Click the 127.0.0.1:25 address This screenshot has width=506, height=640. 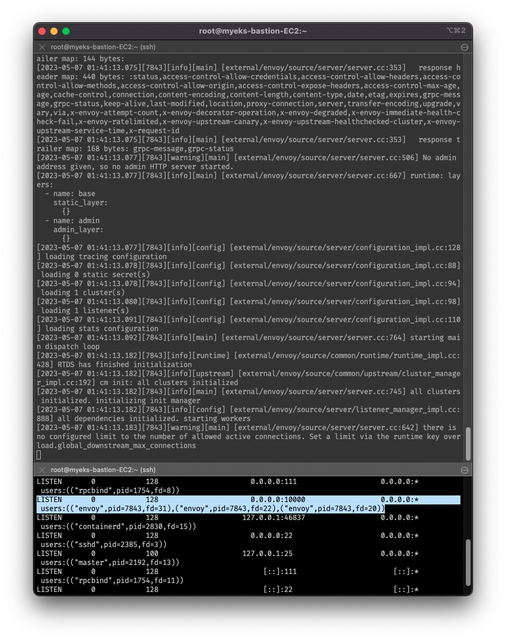tap(267, 554)
